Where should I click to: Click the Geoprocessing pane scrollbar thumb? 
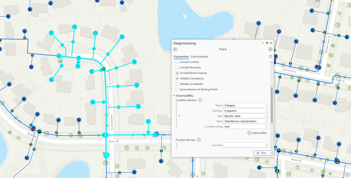coord(272,105)
